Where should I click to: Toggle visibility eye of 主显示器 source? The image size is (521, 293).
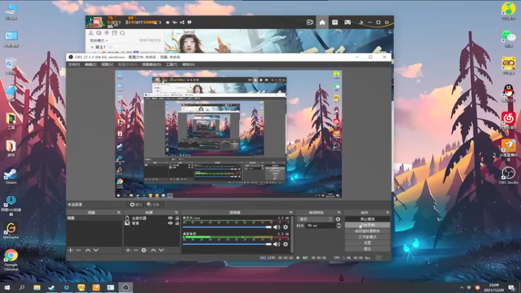pos(170,218)
